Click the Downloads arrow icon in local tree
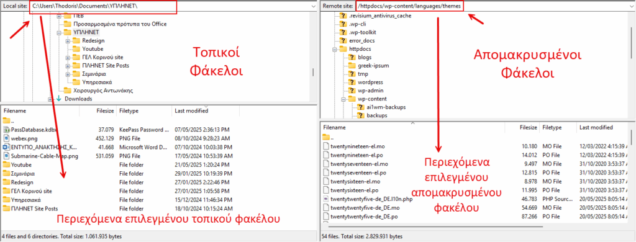Image resolution: width=636 pixels, height=242 pixels. (x=59, y=99)
